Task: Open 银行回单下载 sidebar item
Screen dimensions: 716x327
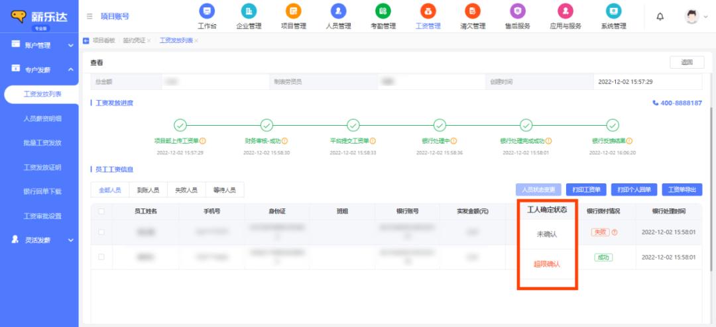Action: (x=42, y=191)
